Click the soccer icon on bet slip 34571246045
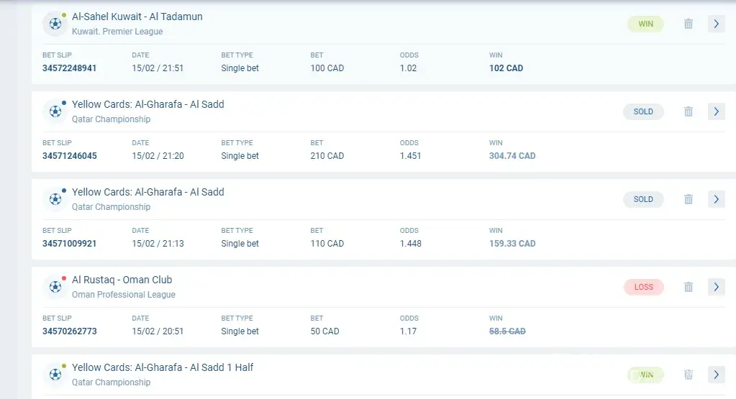Viewport: 736px width, 399px height. click(55, 111)
